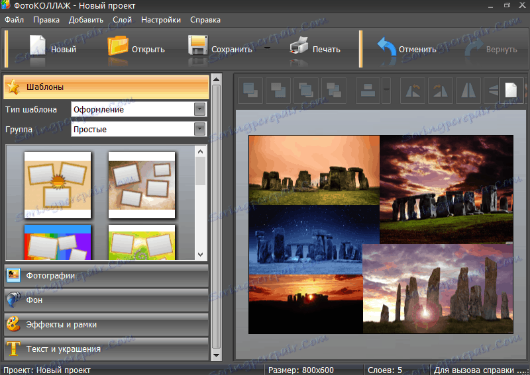Open the Файл menu
This screenshot has height=375, width=530.
[x=14, y=20]
